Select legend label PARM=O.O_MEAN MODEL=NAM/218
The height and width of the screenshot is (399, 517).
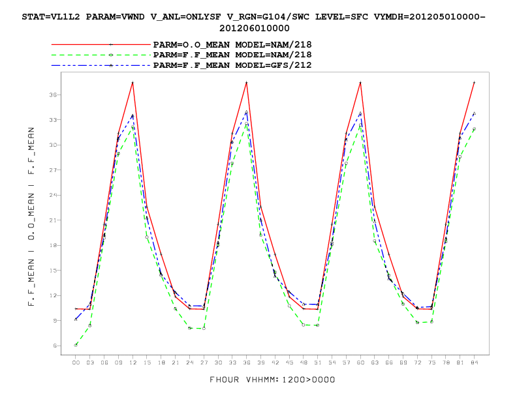pos(232,44)
